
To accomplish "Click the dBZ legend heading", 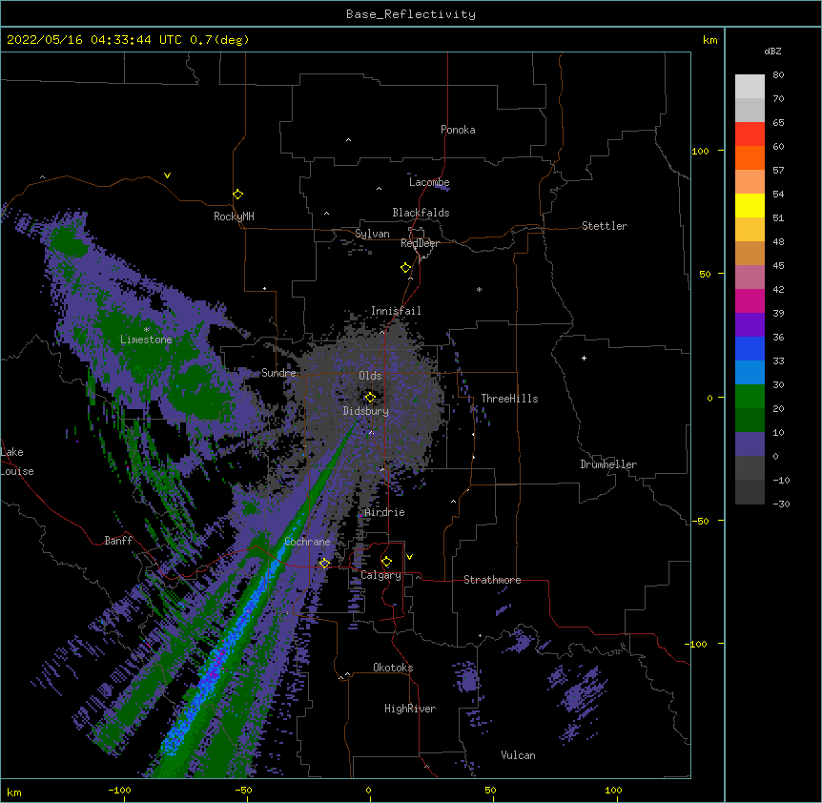I will (772, 51).
